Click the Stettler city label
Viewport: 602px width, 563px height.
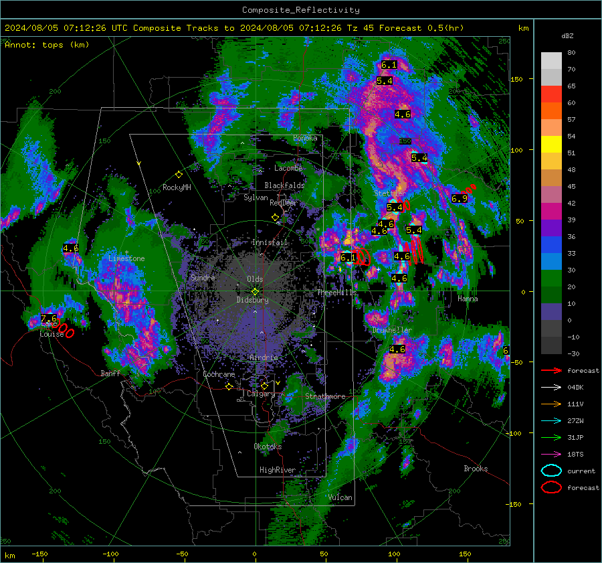(390, 193)
